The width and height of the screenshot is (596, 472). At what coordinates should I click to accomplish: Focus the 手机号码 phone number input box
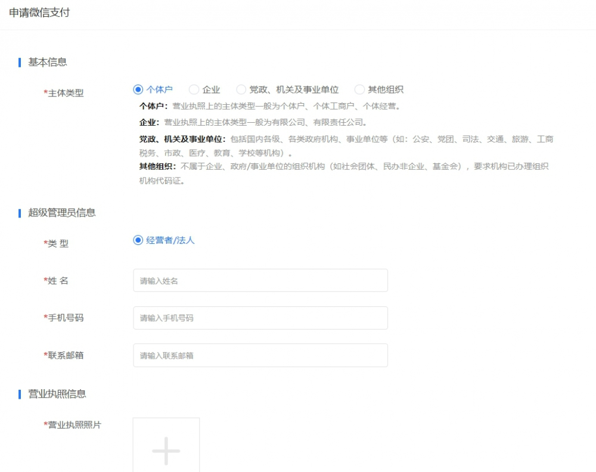tap(260, 318)
